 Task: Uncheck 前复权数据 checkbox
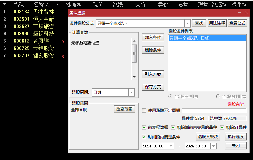144,127
